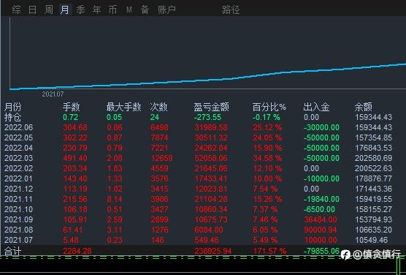Click the 路径 path label

click(x=231, y=10)
